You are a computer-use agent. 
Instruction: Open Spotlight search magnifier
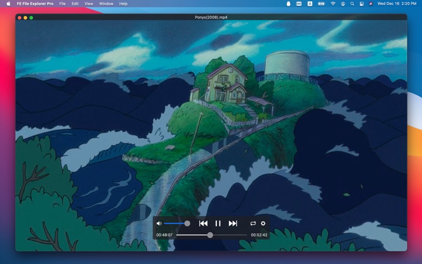[x=352, y=4]
